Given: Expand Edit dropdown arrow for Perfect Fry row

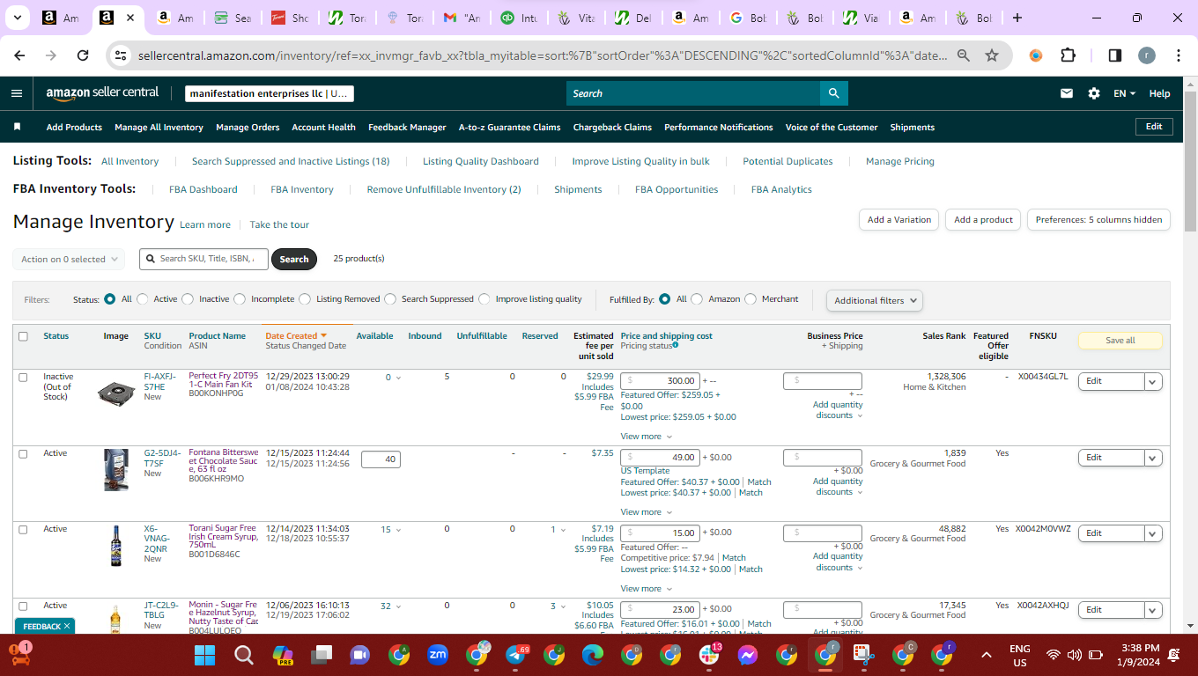Looking at the screenshot, I should click(1153, 381).
